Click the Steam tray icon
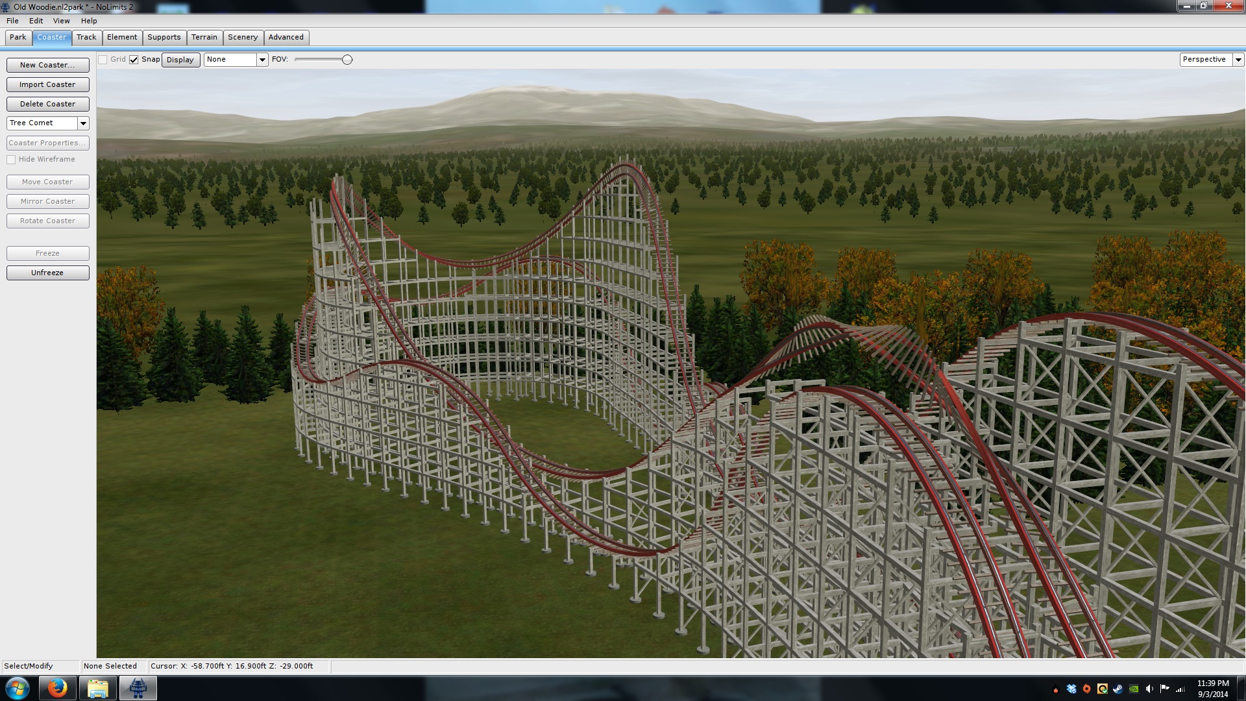Screen dimensions: 1246x701 (1118, 689)
